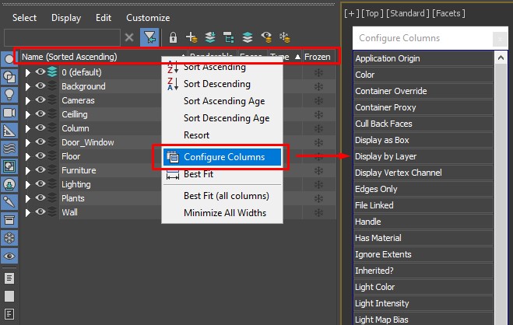Toggle display of shapes filter icon
This screenshot has width=513, height=325.
(x=9, y=76)
